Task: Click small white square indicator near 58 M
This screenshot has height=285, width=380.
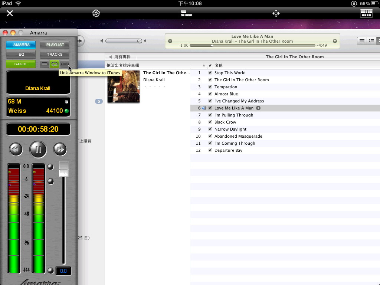Action: (66, 102)
